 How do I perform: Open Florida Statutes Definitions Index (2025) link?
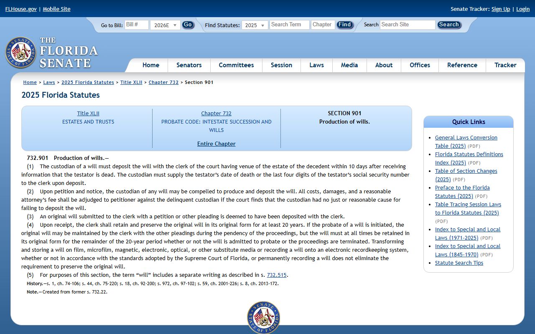pyautogui.click(x=469, y=158)
